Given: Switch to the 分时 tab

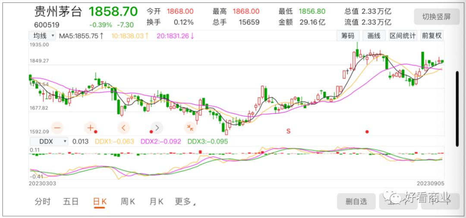Looking at the screenshot, I should [43, 202].
